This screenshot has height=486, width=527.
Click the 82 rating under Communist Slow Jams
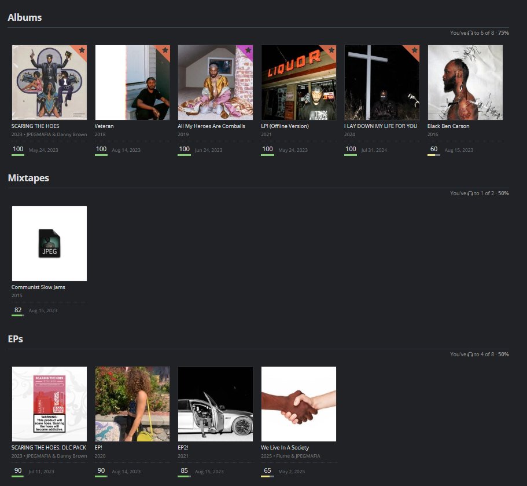[x=18, y=310]
